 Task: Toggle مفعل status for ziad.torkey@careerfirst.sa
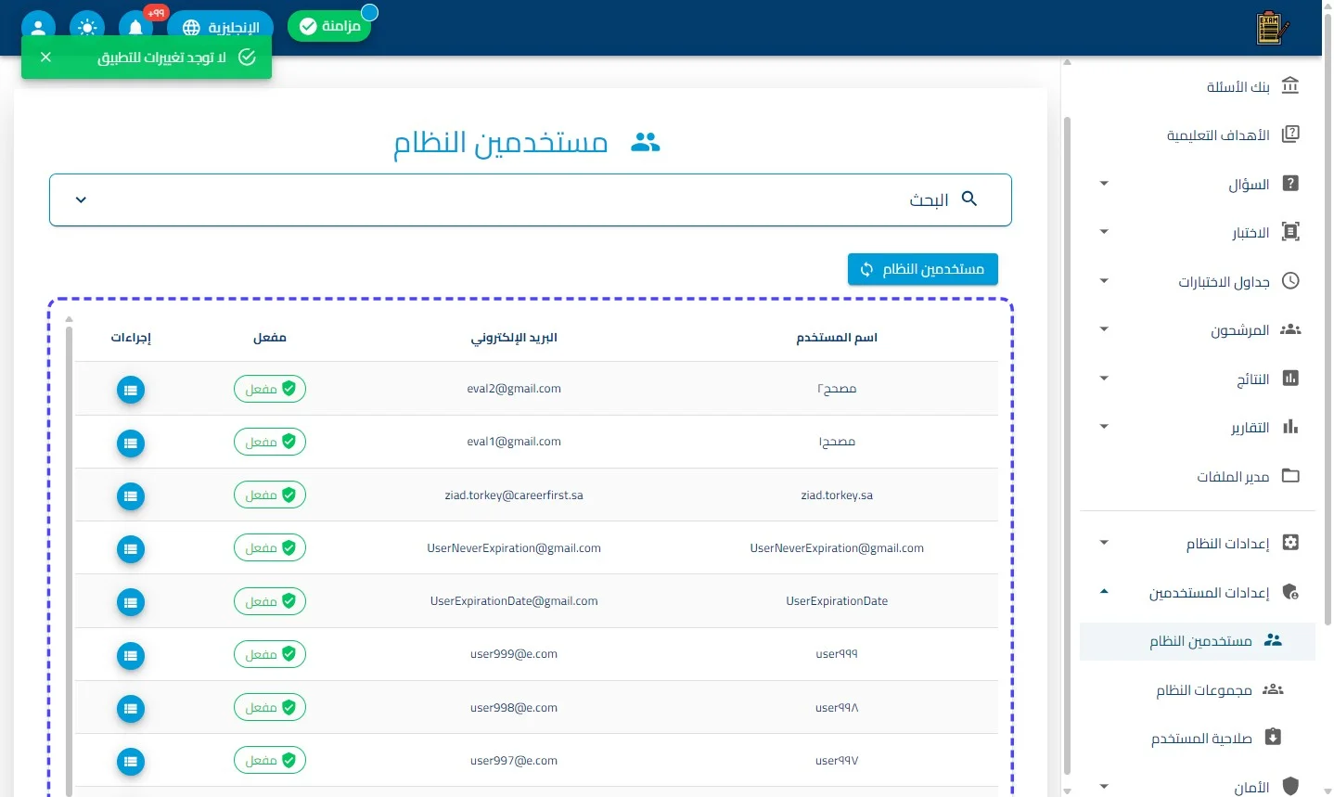270,495
